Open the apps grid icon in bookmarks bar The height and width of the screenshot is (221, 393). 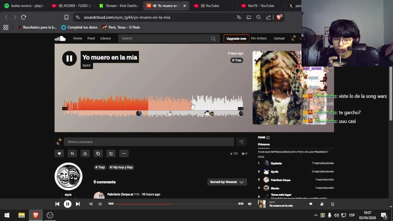click(x=6, y=27)
